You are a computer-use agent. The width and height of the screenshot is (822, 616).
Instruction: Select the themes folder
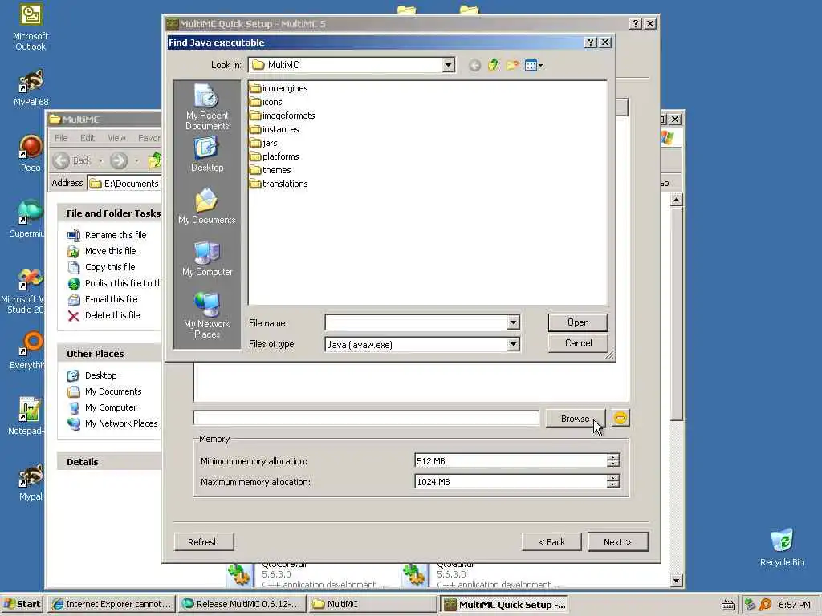(271, 170)
